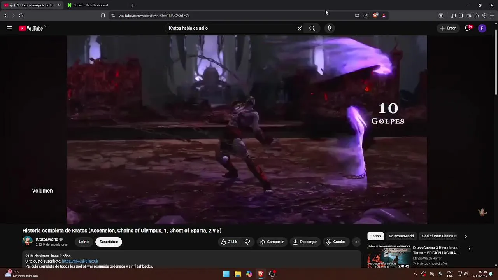Reload the page
This screenshot has height=280, width=498.
pyautogui.click(x=21, y=16)
